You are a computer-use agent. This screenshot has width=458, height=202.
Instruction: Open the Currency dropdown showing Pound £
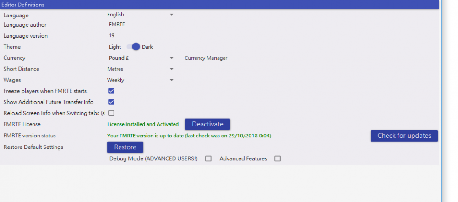(141, 58)
